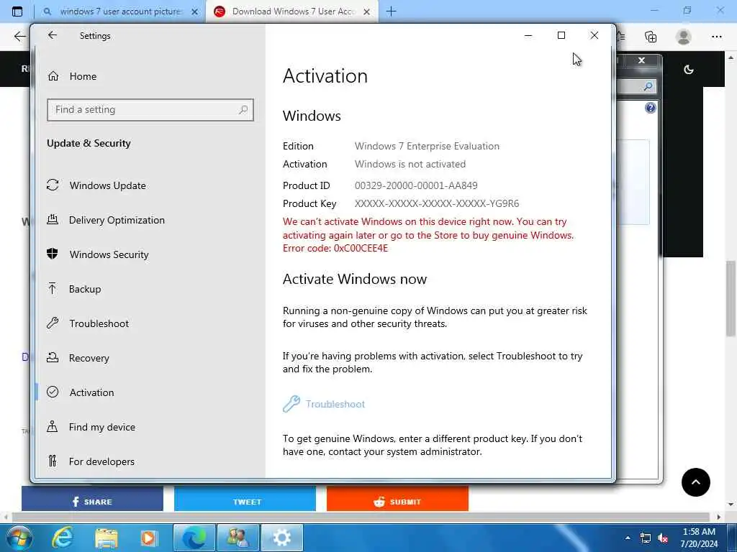Click the Find my device person icon
Screen dimensions: 737x552
coord(53,427)
